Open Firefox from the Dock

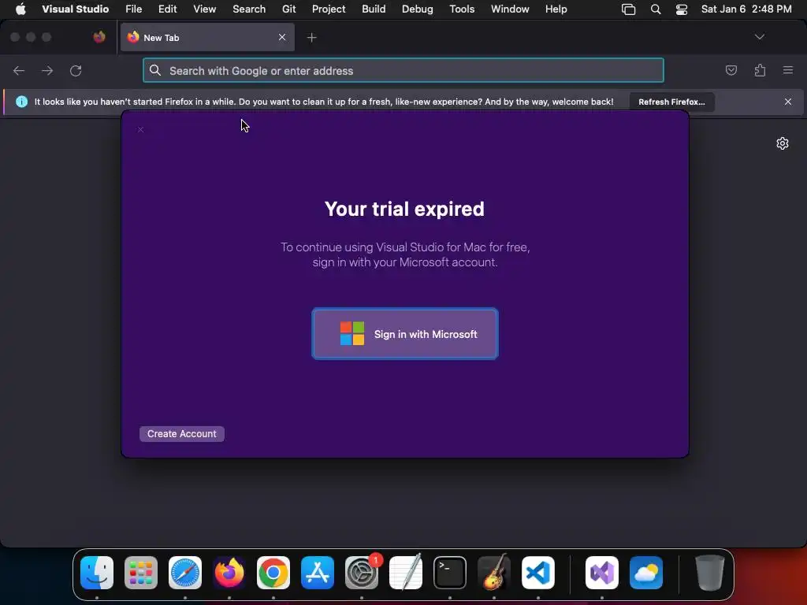(x=229, y=573)
